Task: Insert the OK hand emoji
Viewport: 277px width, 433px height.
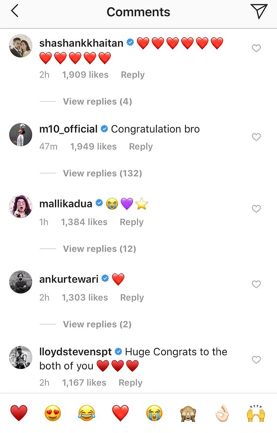Action: pos(222,413)
